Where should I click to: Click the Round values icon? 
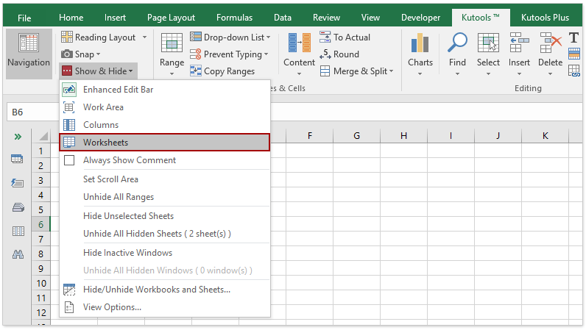(325, 54)
